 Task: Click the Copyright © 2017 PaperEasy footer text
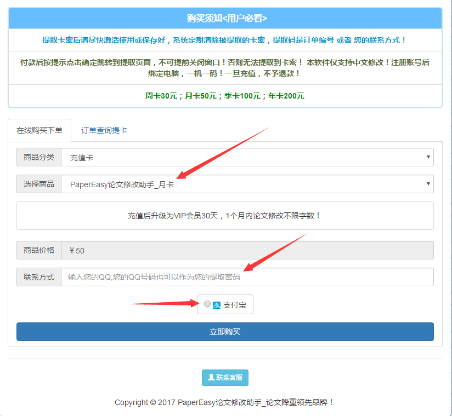click(x=224, y=402)
